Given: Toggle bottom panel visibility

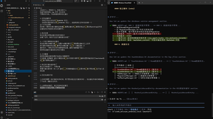Looking at the screenshot, I should click(88, 1).
